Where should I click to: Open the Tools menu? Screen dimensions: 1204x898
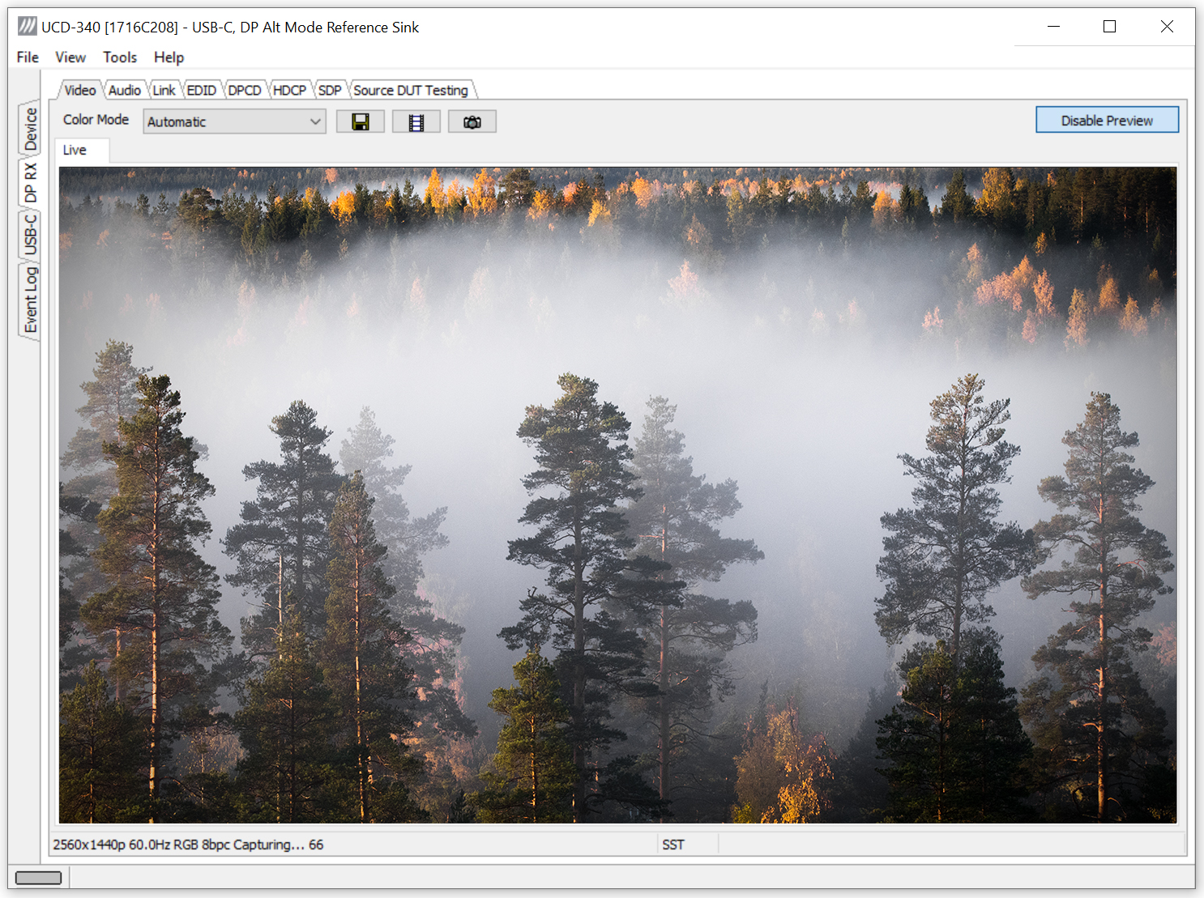click(120, 57)
